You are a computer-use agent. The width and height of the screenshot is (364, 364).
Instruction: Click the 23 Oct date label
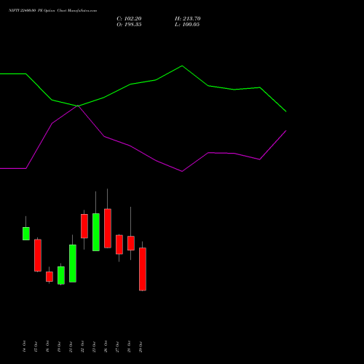coord(94,347)
